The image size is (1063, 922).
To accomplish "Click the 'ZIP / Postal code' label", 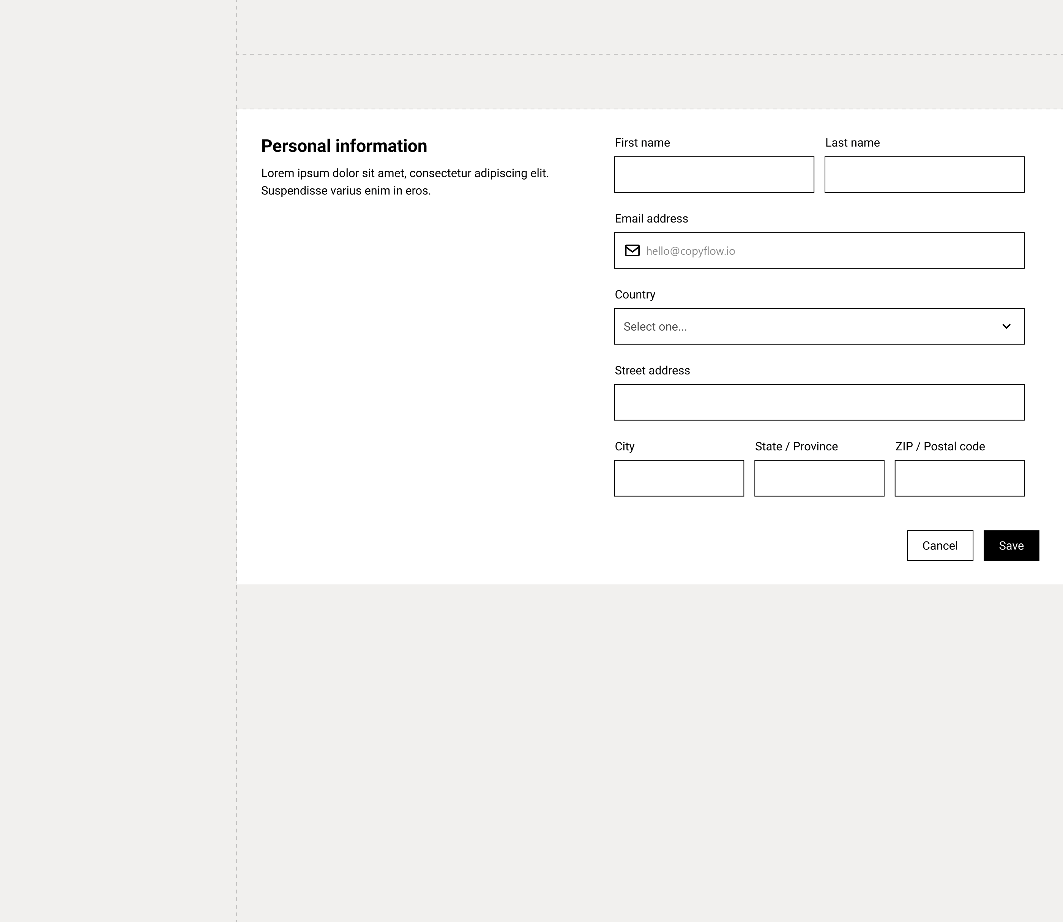I will (940, 447).
